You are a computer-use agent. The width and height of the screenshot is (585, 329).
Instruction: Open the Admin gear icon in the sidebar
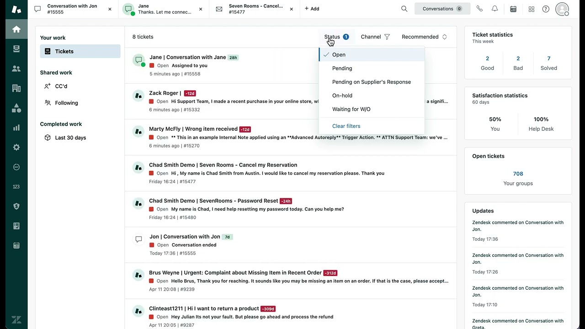(16, 147)
